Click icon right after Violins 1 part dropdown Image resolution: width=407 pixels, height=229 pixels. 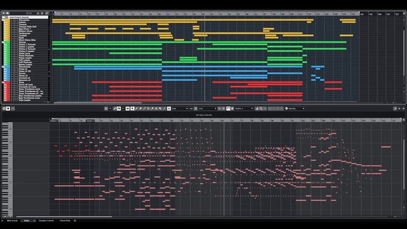point(257,109)
